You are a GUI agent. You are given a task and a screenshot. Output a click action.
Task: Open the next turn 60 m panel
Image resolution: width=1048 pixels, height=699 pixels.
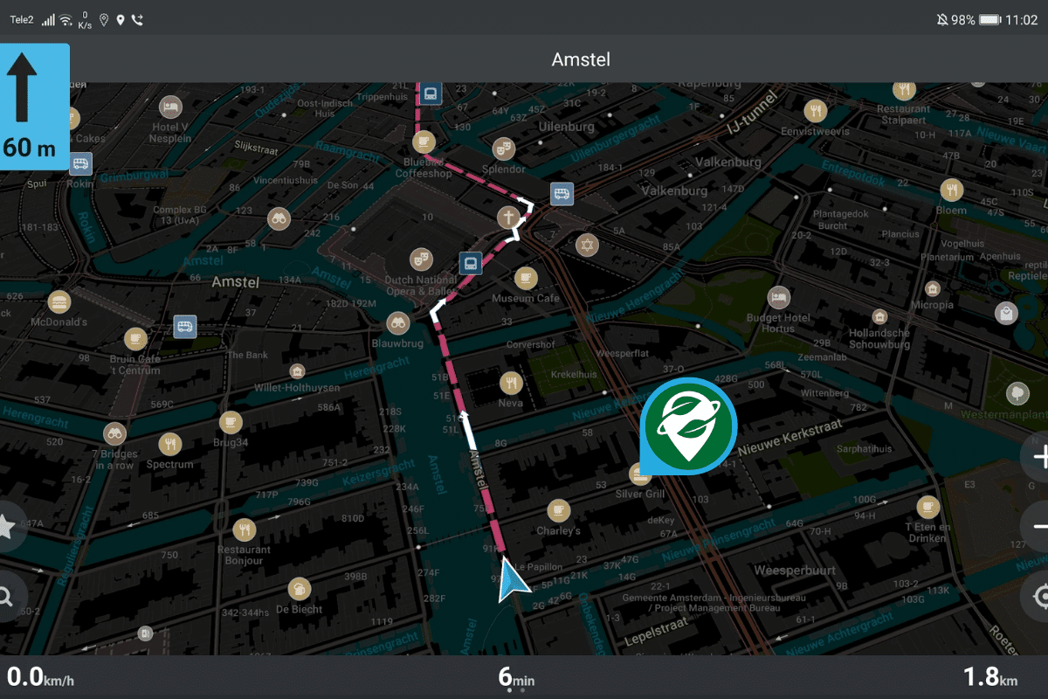pos(35,107)
